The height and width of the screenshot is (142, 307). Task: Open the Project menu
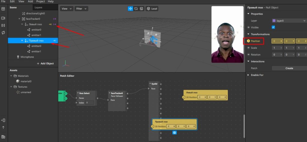coord(40,1)
